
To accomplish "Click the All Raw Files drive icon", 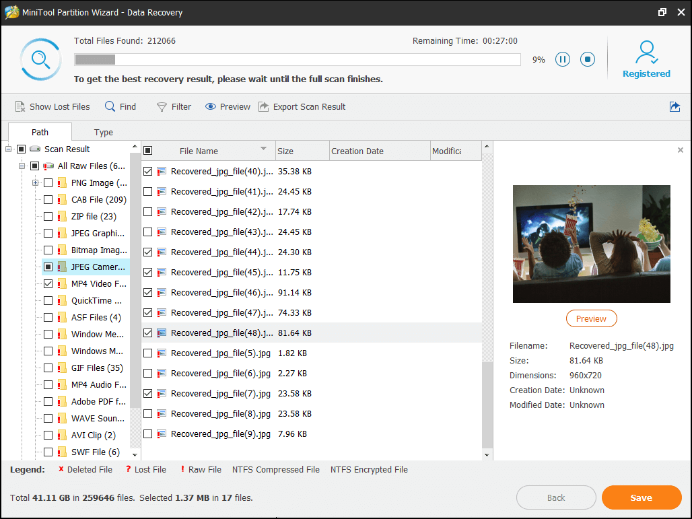I will coord(48,166).
